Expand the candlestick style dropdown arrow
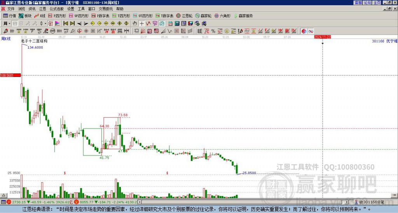398x213 pixels. pos(45,23)
